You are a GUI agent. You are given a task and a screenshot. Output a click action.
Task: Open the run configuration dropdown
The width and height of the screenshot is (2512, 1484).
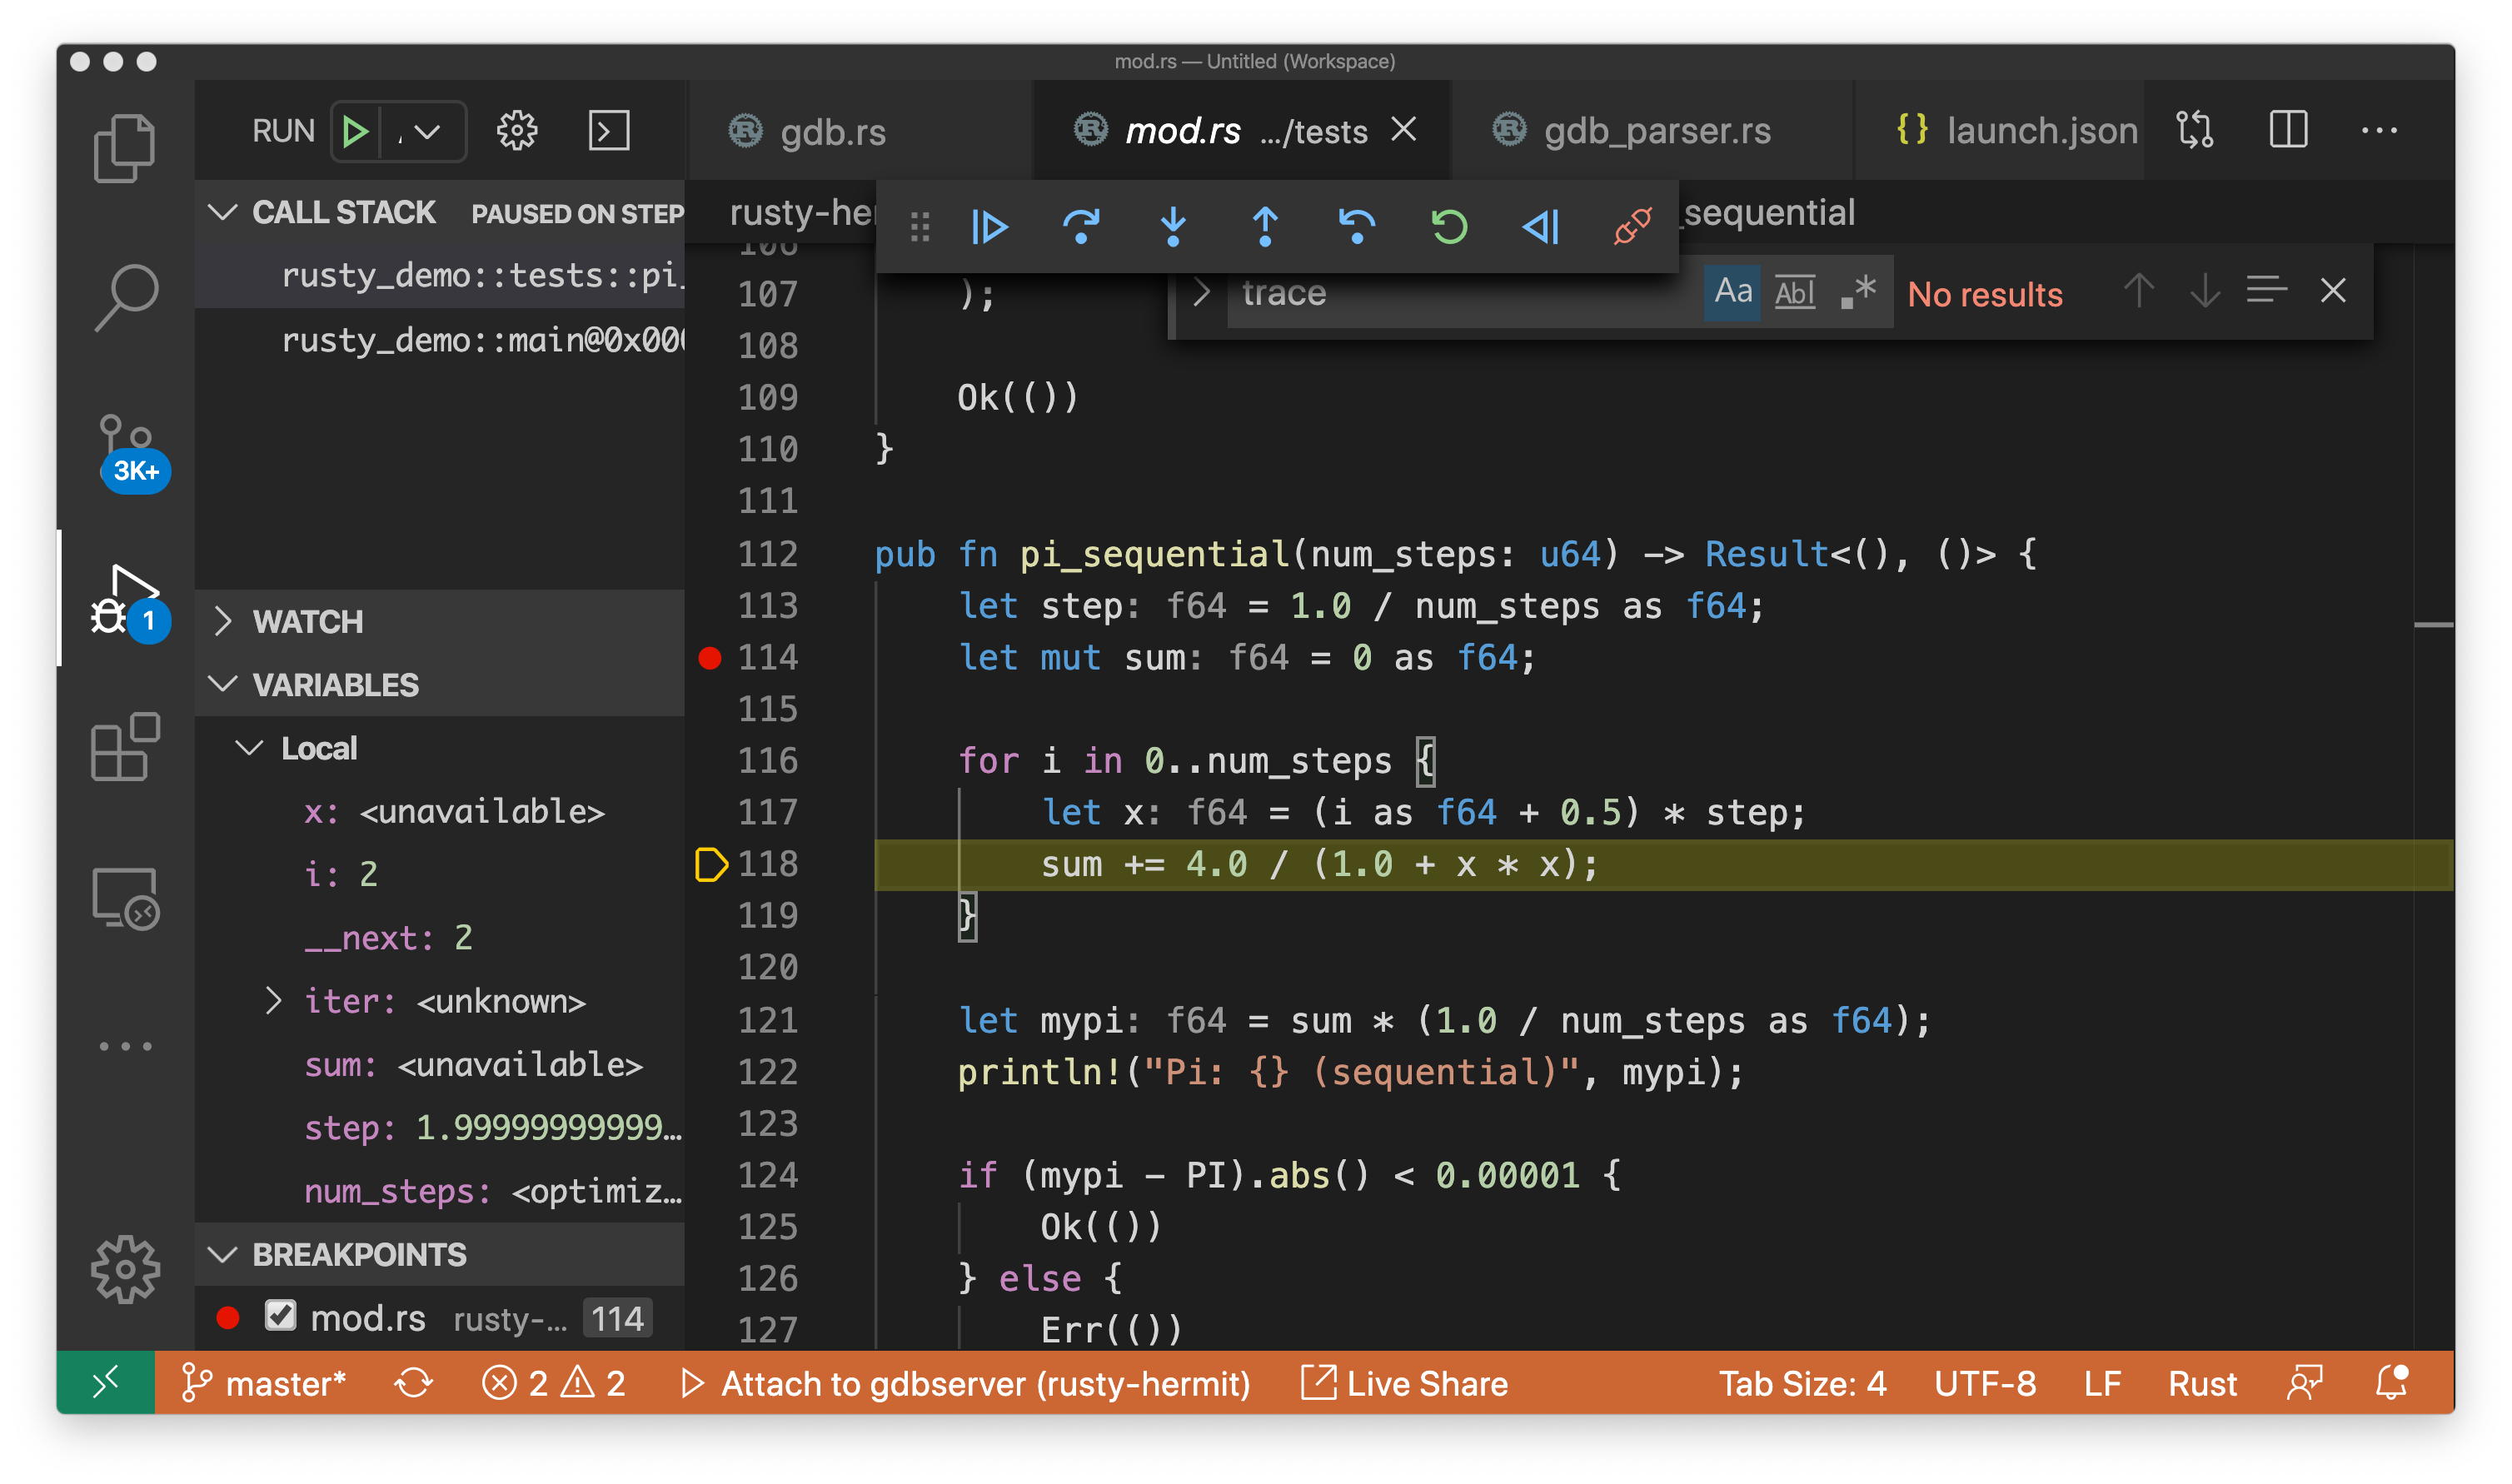(x=426, y=131)
